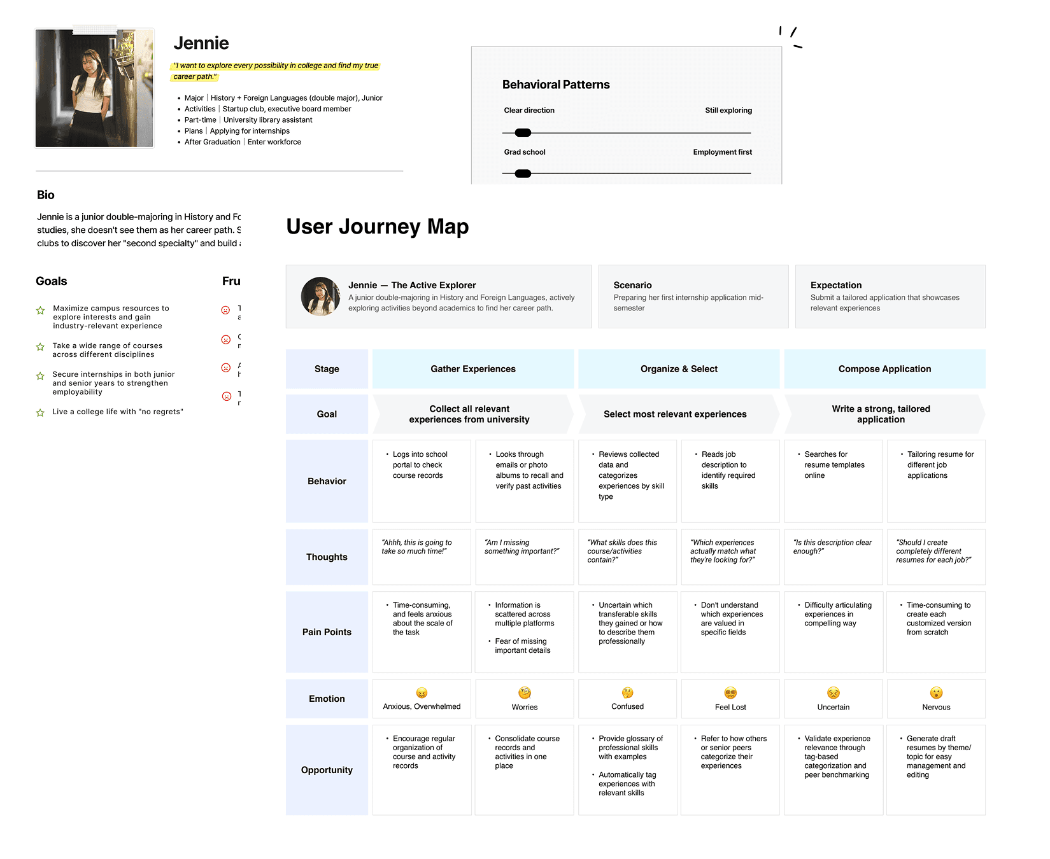Select 'Tailoring resume for different job applications' cell

(x=936, y=481)
